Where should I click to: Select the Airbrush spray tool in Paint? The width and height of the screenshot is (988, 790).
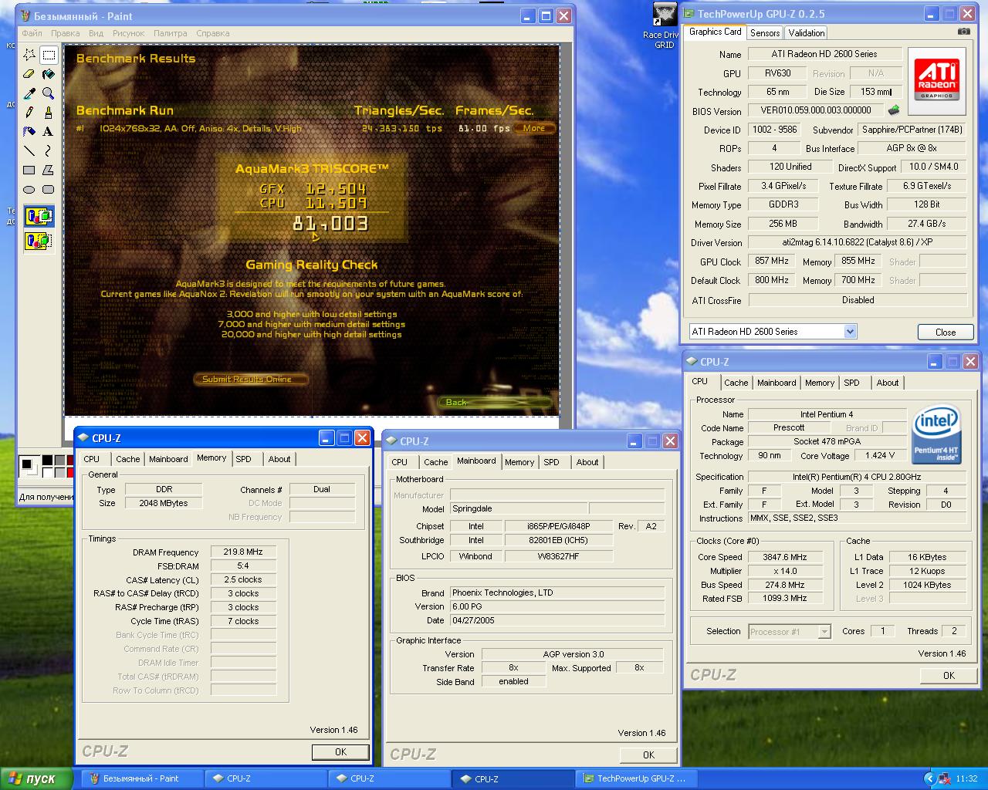29,132
